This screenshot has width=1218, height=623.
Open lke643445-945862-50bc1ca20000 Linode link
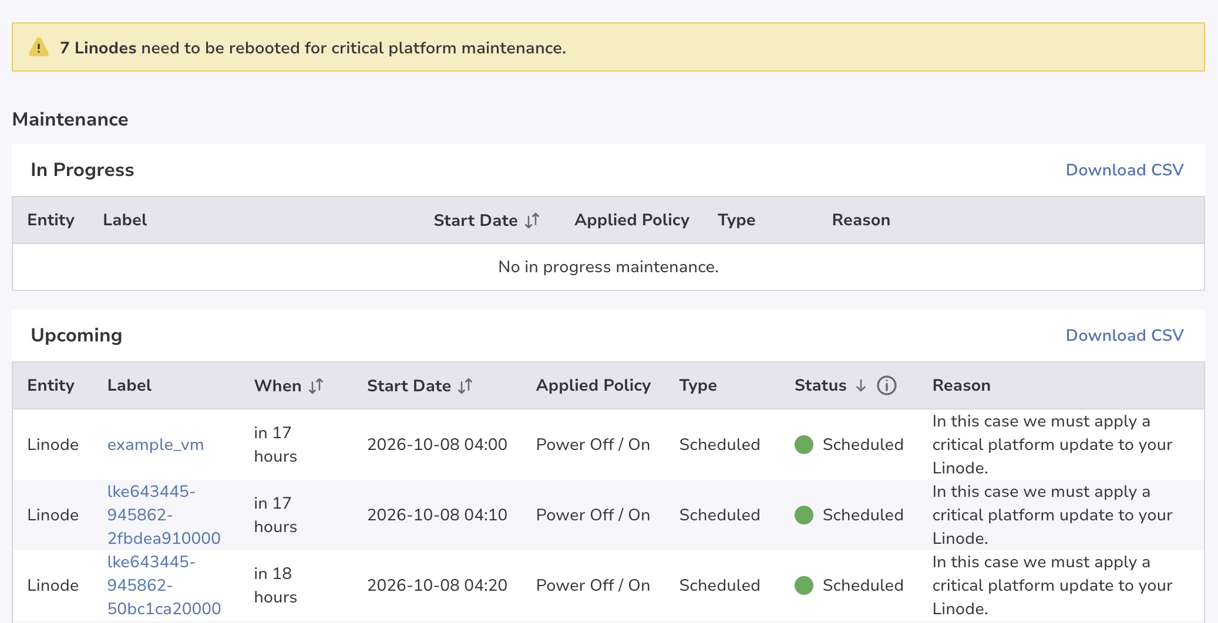coord(164,585)
